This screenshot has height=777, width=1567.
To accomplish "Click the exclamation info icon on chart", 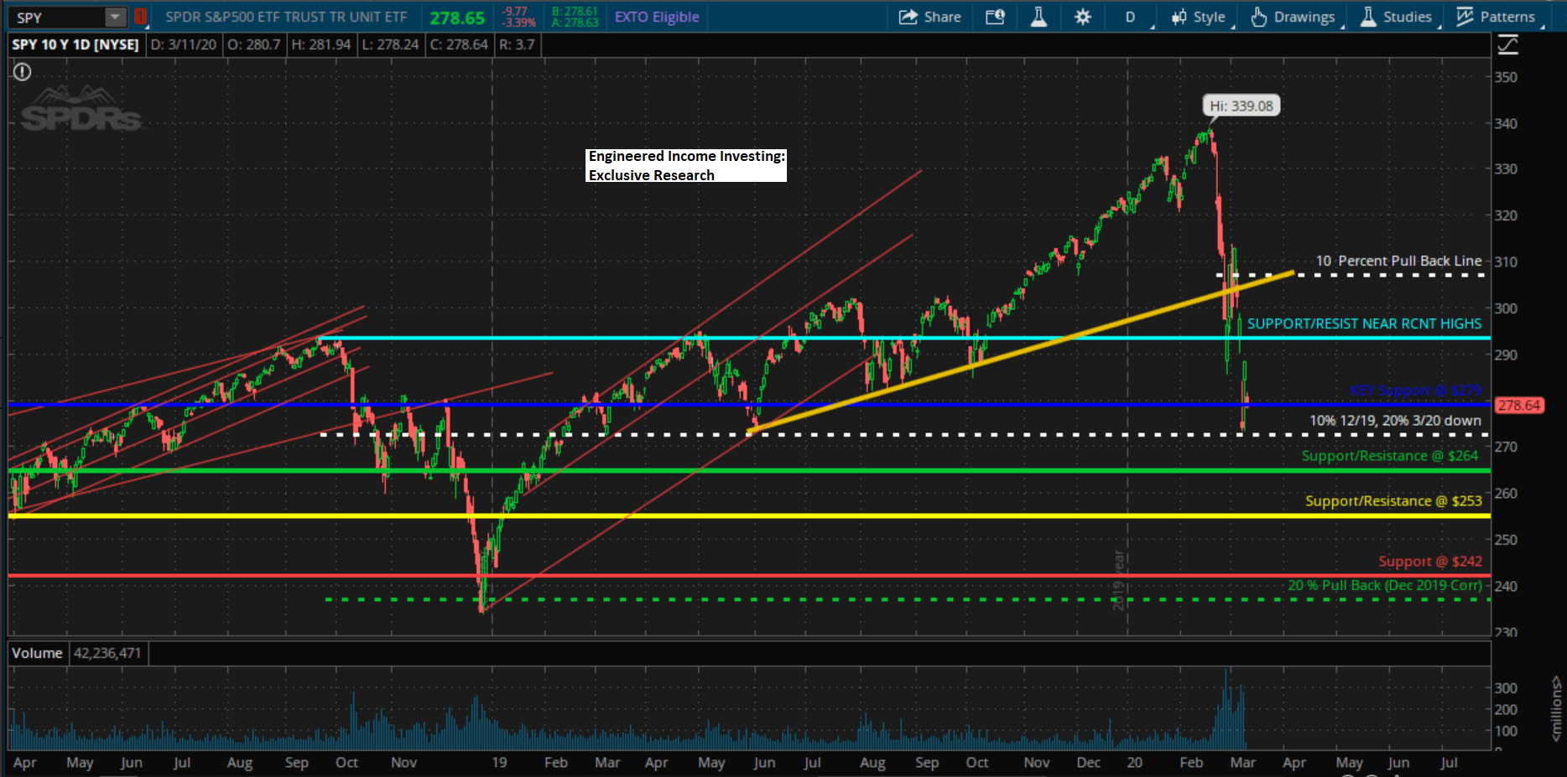I will [23, 72].
